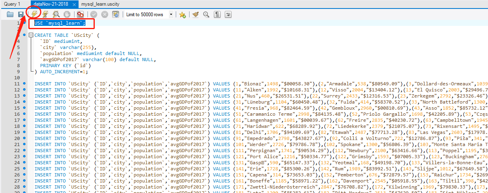Click the INSERT line with "Perpignan"
Image resolution: width=488 pixels, height=193 pixels.
tap(261, 151)
